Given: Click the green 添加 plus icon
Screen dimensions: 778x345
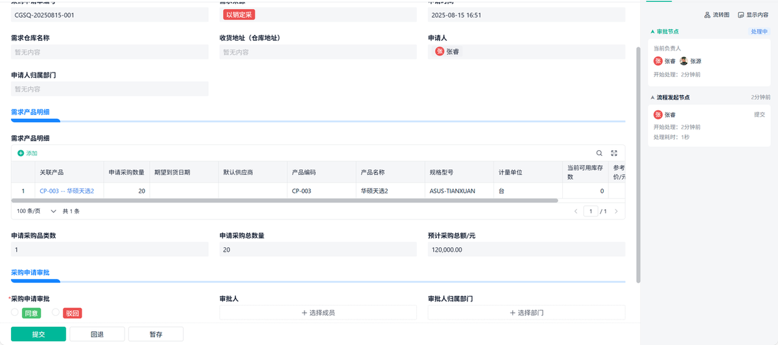Looking at the screenshot, I should 21,153.
